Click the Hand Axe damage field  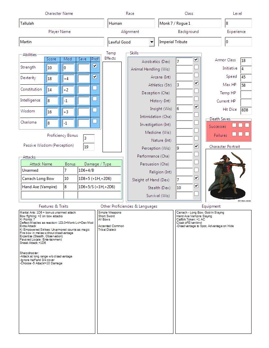tap(100, 187)
